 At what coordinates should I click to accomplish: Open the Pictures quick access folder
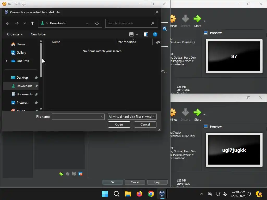(22, 103)
